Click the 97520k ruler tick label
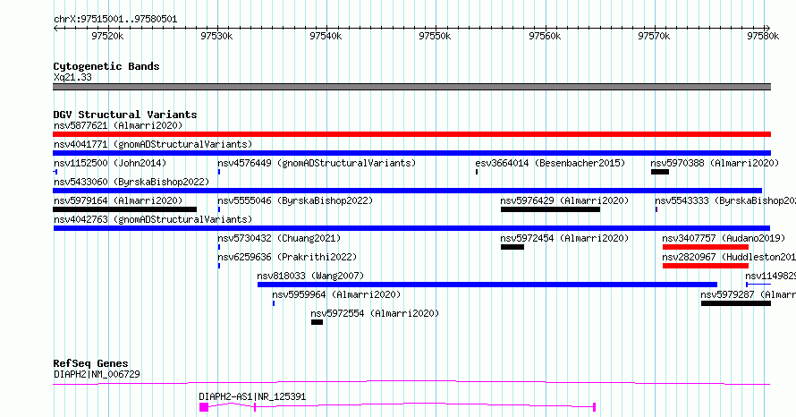 tap(107, 36)
